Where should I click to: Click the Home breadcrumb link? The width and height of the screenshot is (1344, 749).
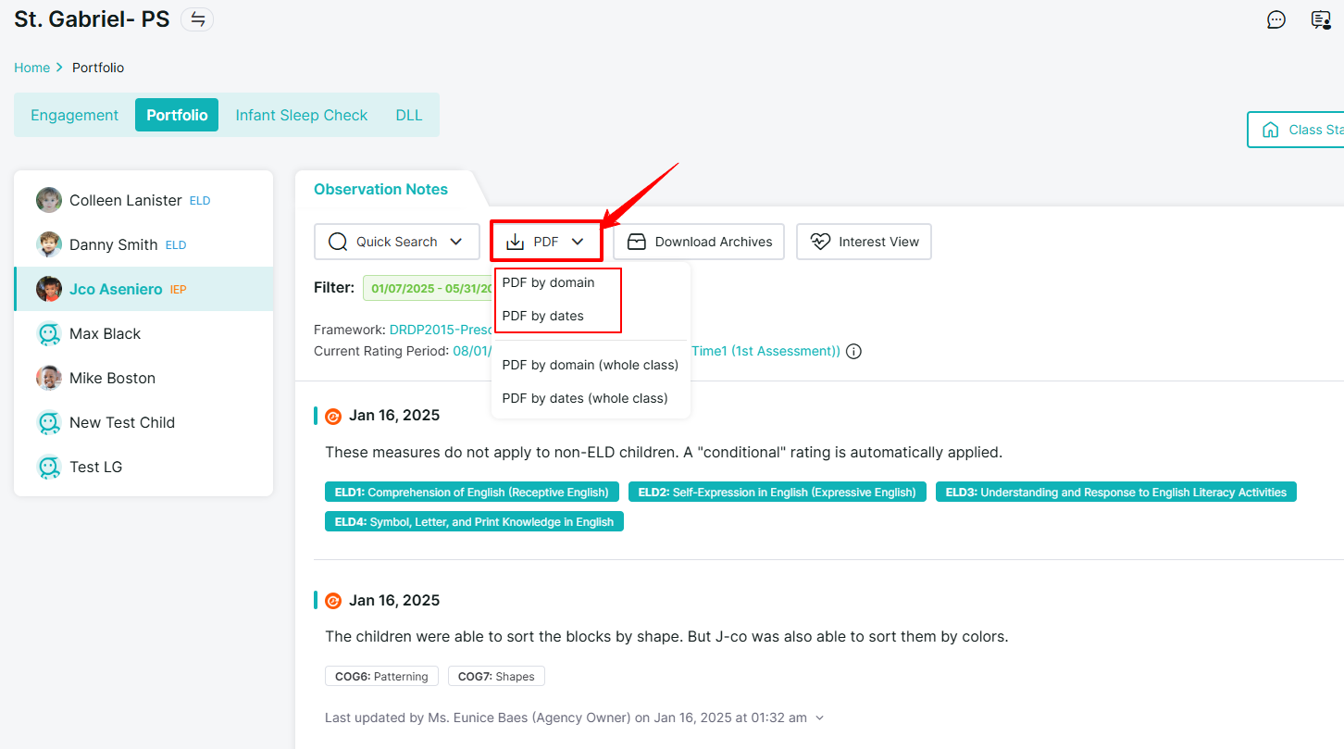pos(31,68)
